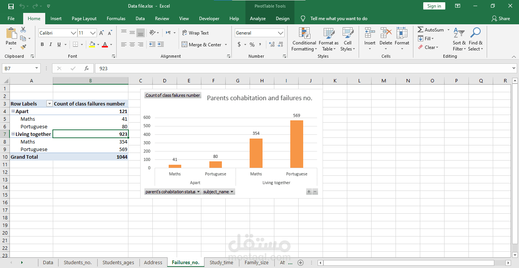Click the Increase Decimal icon

(272, 44)
